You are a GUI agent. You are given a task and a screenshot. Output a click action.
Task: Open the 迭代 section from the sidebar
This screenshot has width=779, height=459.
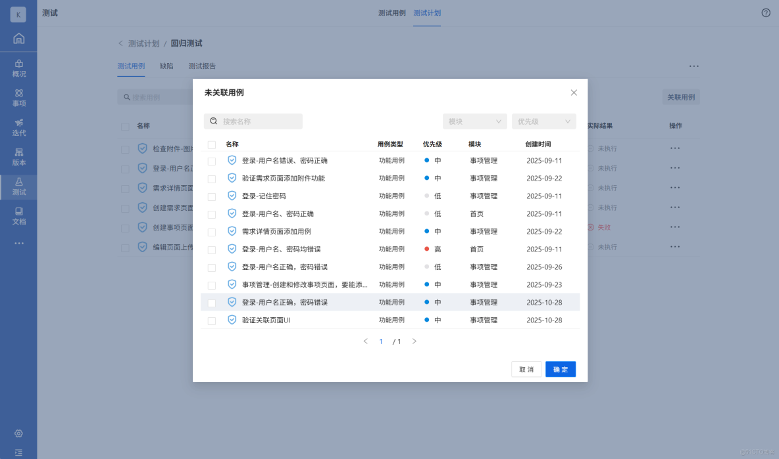point(18,129)
